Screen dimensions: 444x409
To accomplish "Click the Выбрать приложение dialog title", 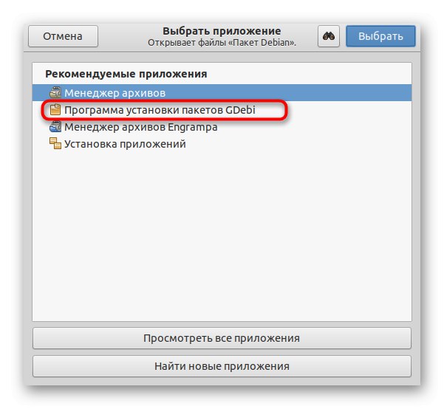I will [x=222, y=31].
